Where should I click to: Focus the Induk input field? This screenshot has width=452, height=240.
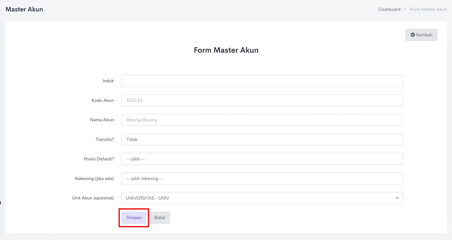tap(262, 81)
